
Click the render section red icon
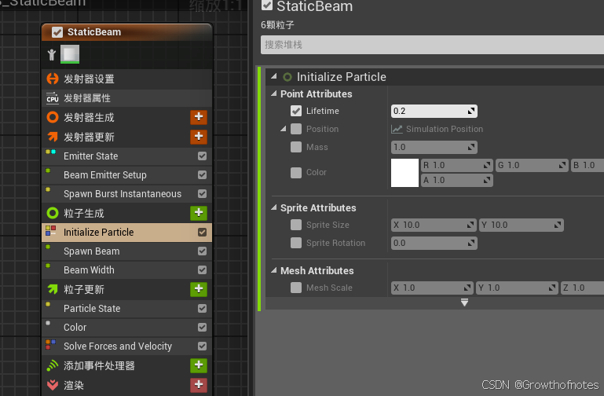53,384
